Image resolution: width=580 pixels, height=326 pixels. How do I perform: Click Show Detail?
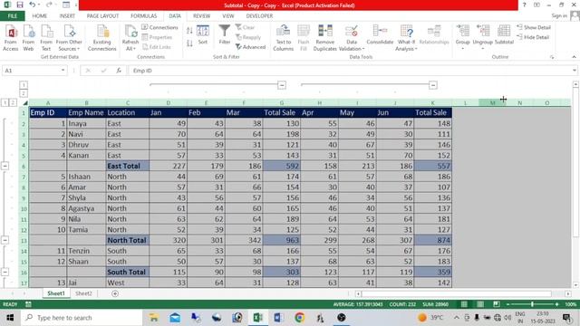534,27
